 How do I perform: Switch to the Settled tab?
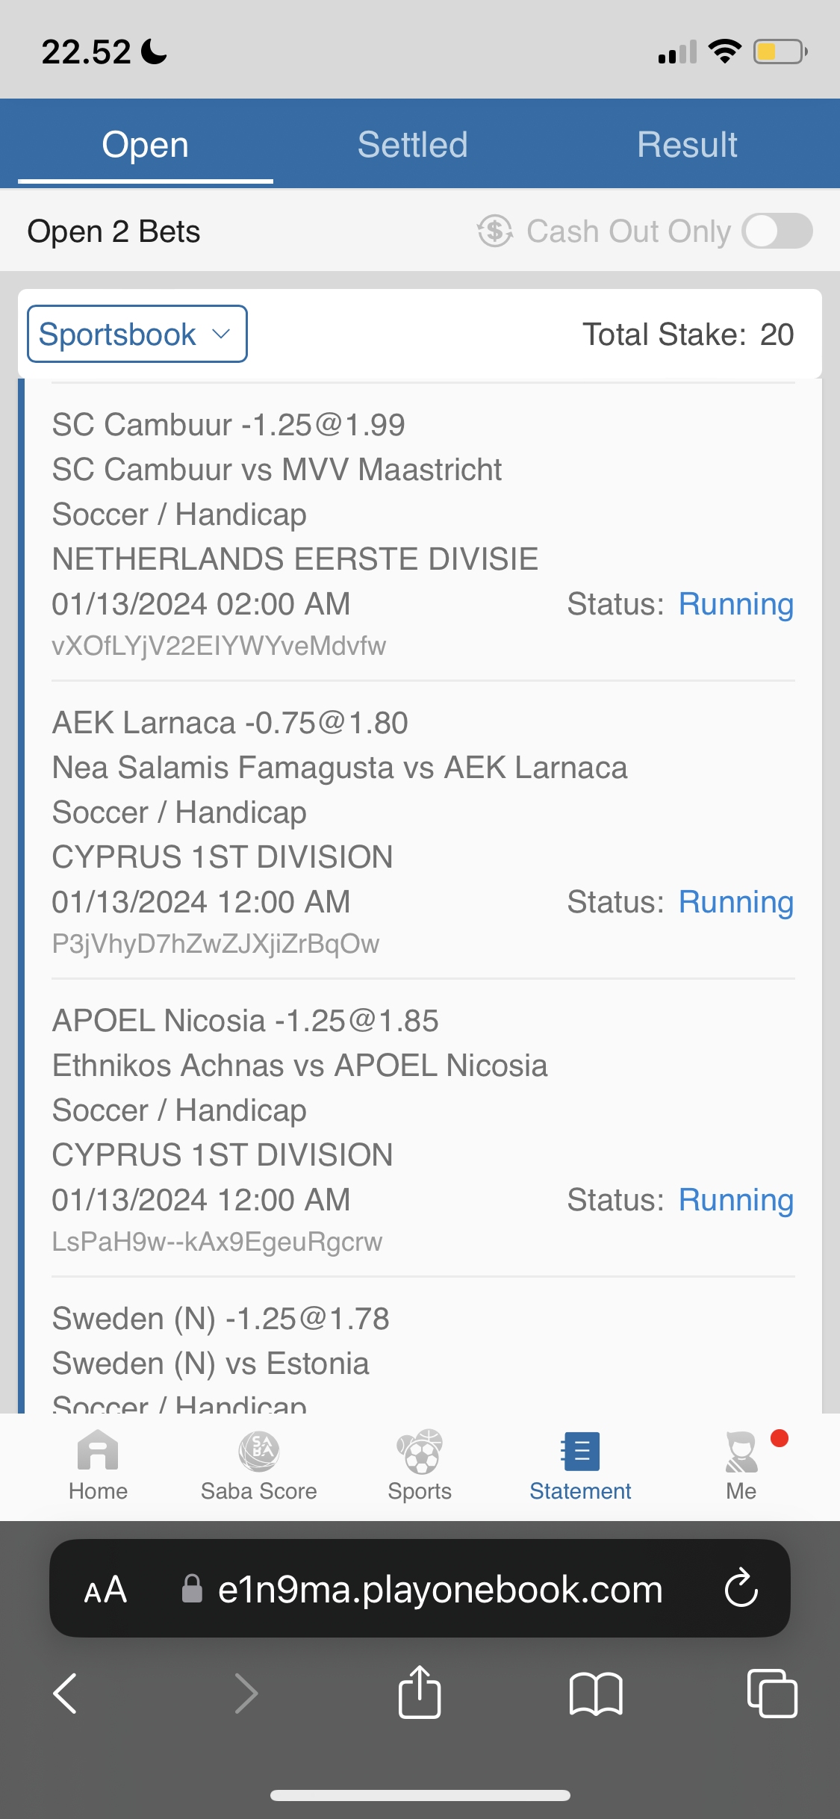(412, 144)
